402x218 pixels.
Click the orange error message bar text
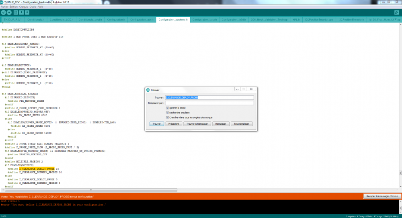point(48,197)
